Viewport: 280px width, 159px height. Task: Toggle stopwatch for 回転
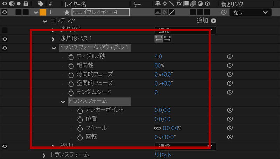[80, 137]
